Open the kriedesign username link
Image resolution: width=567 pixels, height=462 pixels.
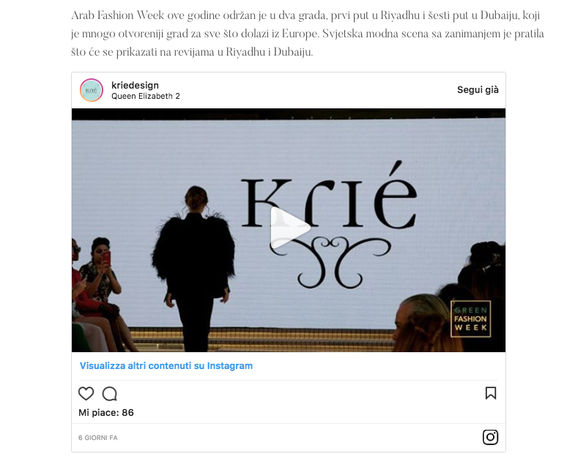[x=135, y=86]
